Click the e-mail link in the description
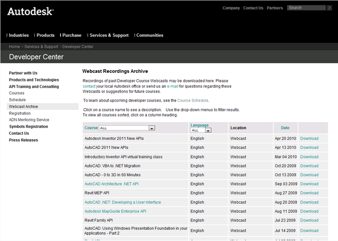338x241 pixels. click(x=174, y=86)
